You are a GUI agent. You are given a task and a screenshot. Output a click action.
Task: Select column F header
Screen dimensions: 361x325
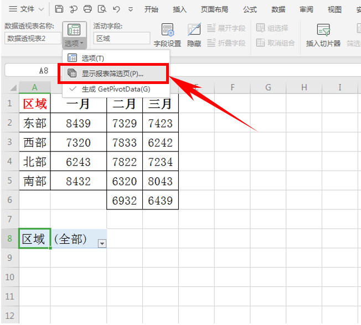tap(233, 87)
